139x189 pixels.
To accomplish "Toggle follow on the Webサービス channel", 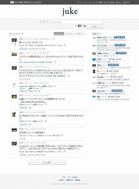I will tap(119, 37).
